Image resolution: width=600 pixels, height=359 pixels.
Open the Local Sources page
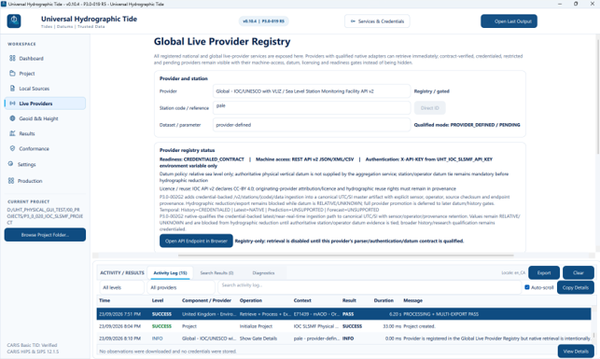(45, 89)
